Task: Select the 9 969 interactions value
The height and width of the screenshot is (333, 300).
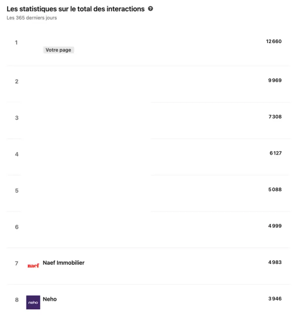Action: coord(275,80)
